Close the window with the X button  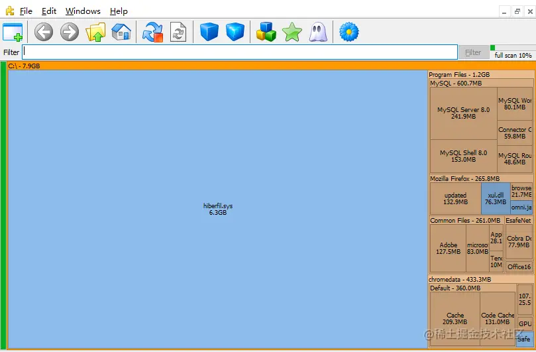530,12
